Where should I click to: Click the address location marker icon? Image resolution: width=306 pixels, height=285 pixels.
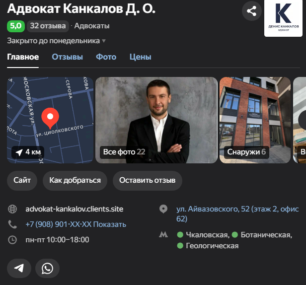163,209
